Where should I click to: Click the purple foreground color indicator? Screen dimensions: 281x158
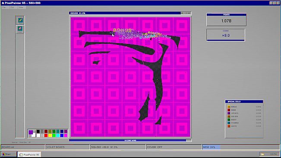[x=31, y=132]
